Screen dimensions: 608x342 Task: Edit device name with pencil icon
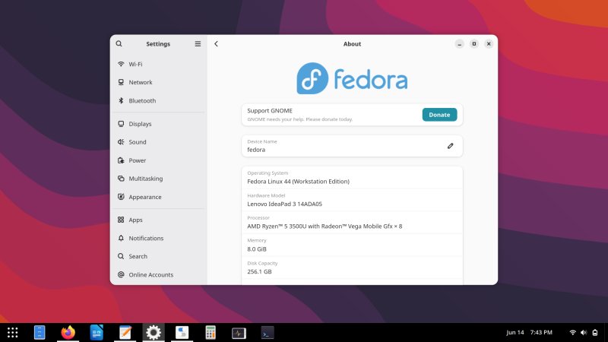pyautogui.click(x=450, y=146)
